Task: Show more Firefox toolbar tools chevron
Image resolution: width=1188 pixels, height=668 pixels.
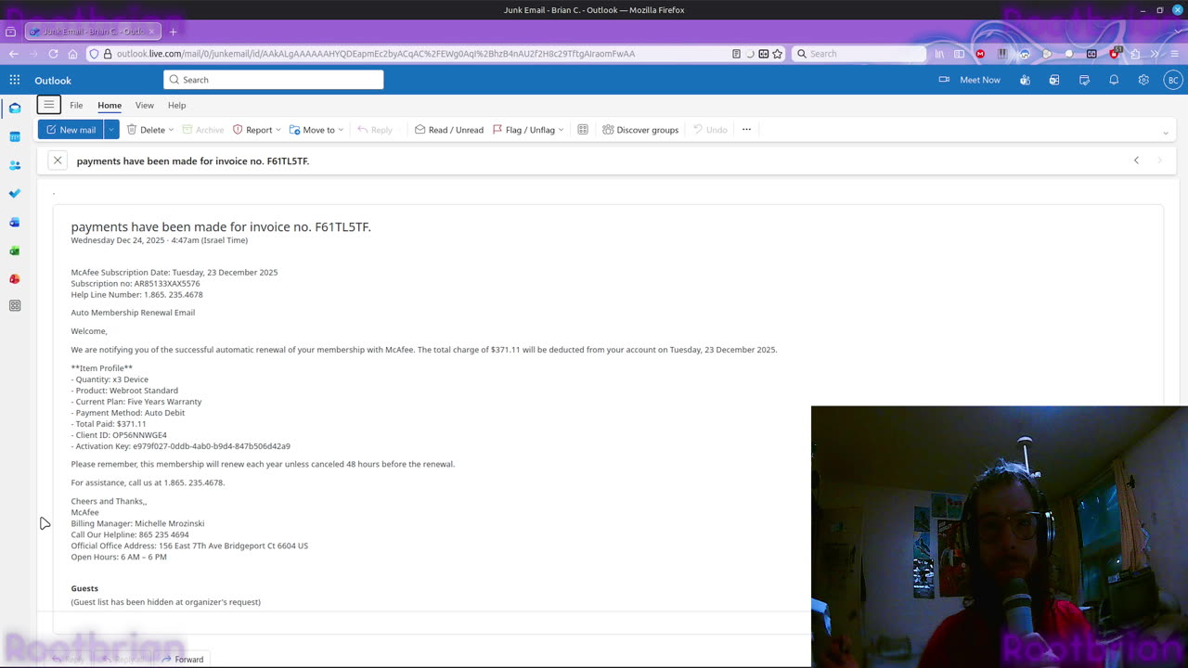Action: (1155, 54)
